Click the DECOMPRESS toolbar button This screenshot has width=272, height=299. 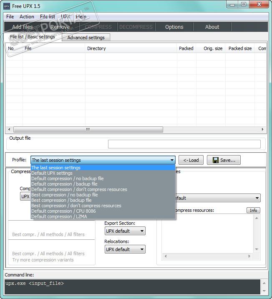coord(136,27)
